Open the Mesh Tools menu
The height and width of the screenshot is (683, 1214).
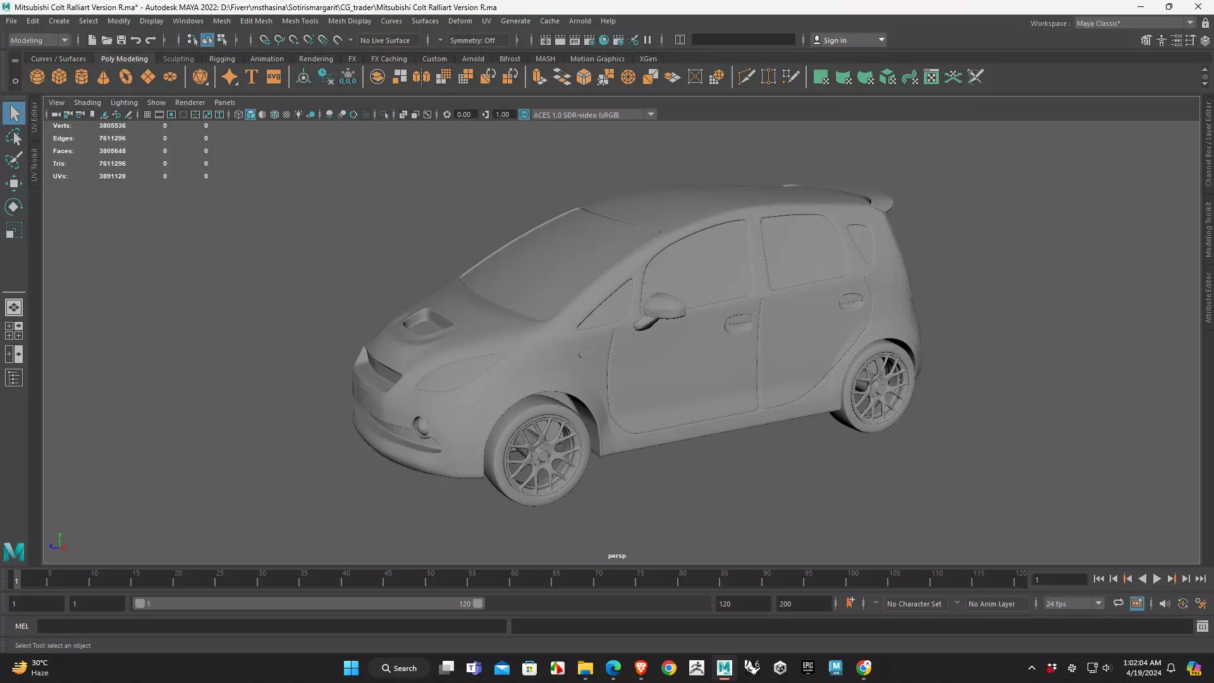tap(300, 21)
